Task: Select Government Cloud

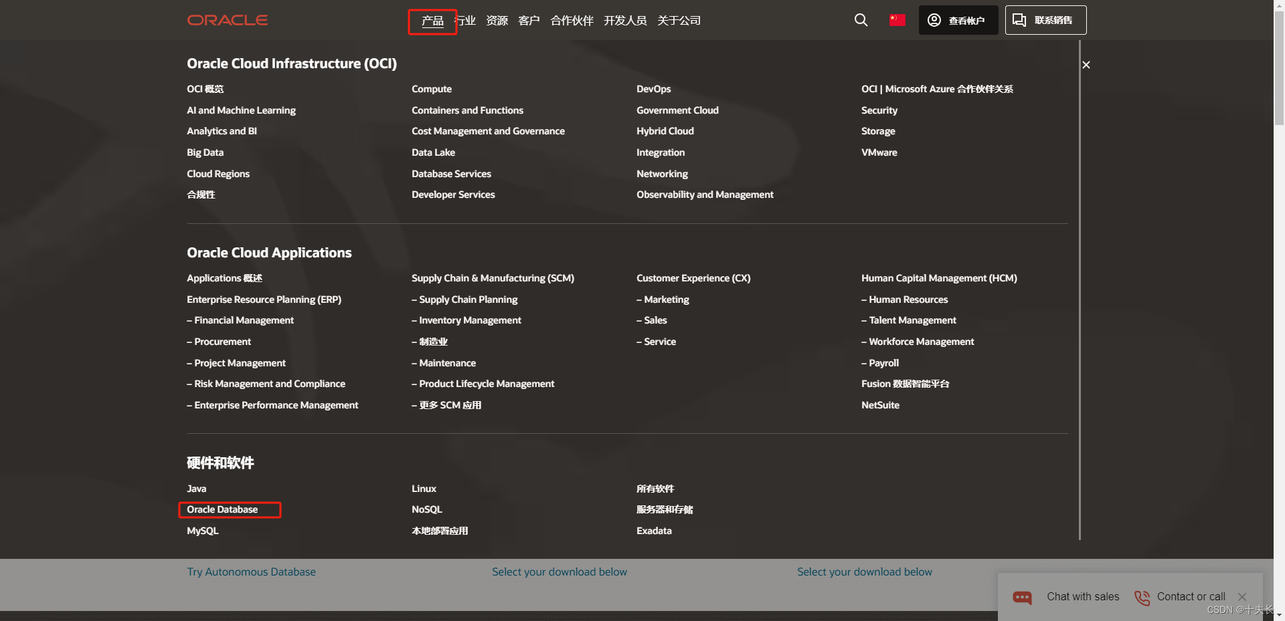Action: (677, 110)
